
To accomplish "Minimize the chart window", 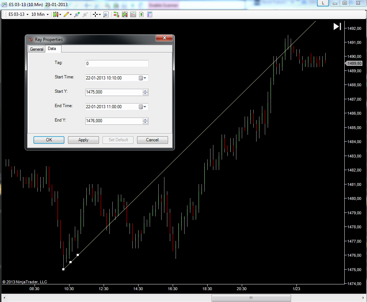I will [335, 3].
